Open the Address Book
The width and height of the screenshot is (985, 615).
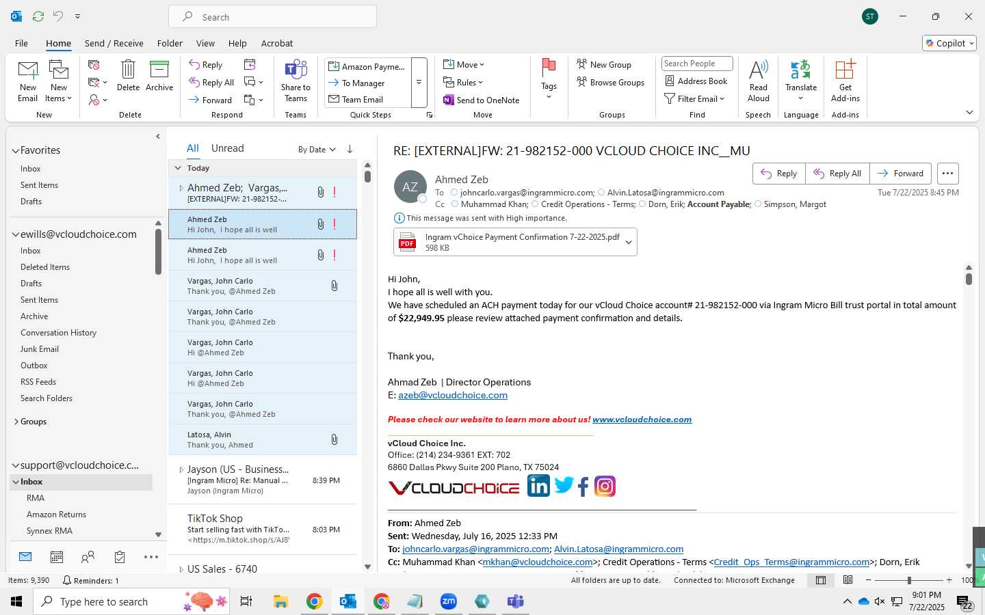[696, 81]
